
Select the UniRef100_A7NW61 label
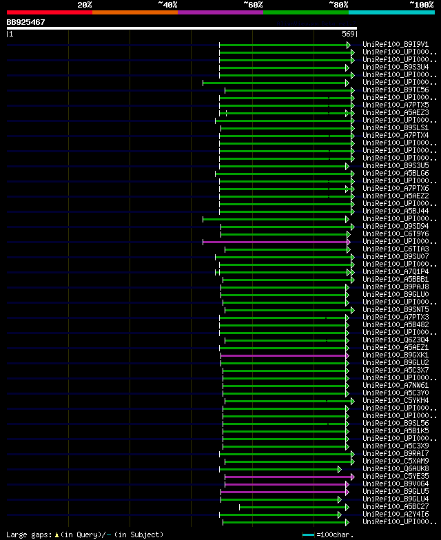coord(396,386)
